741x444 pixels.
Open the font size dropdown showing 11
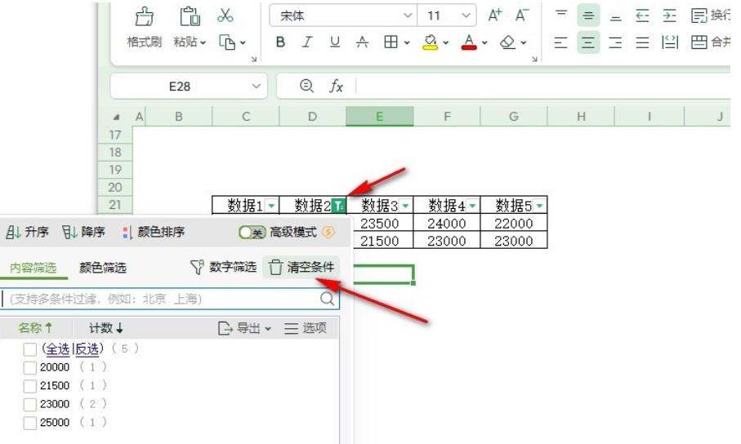[466, 16]
